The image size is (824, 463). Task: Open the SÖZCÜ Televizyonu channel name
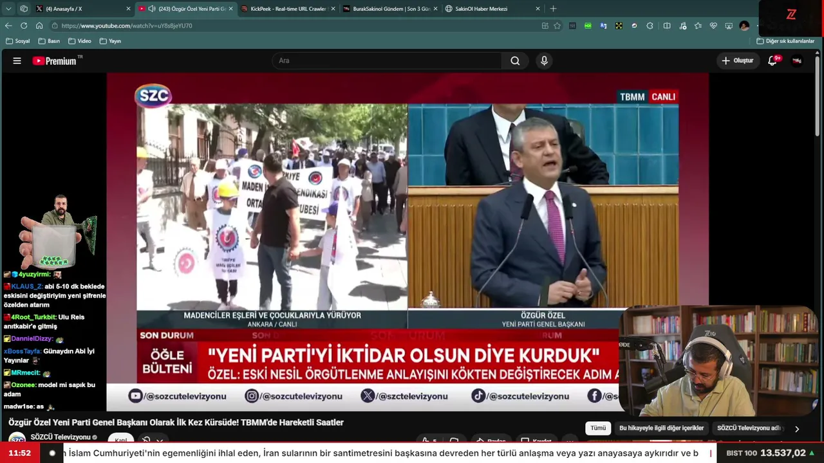tap(61, 437)
